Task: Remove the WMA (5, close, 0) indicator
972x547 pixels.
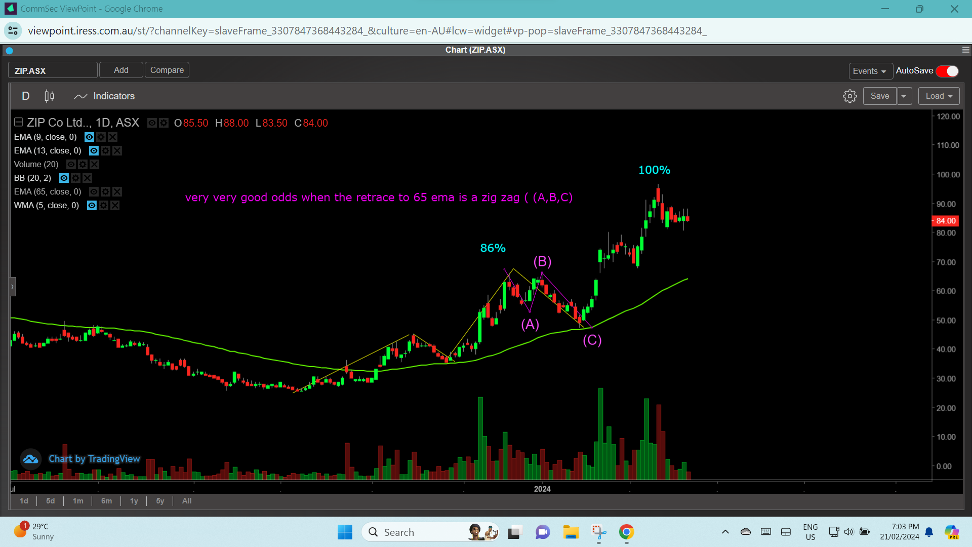Action: 115,206
